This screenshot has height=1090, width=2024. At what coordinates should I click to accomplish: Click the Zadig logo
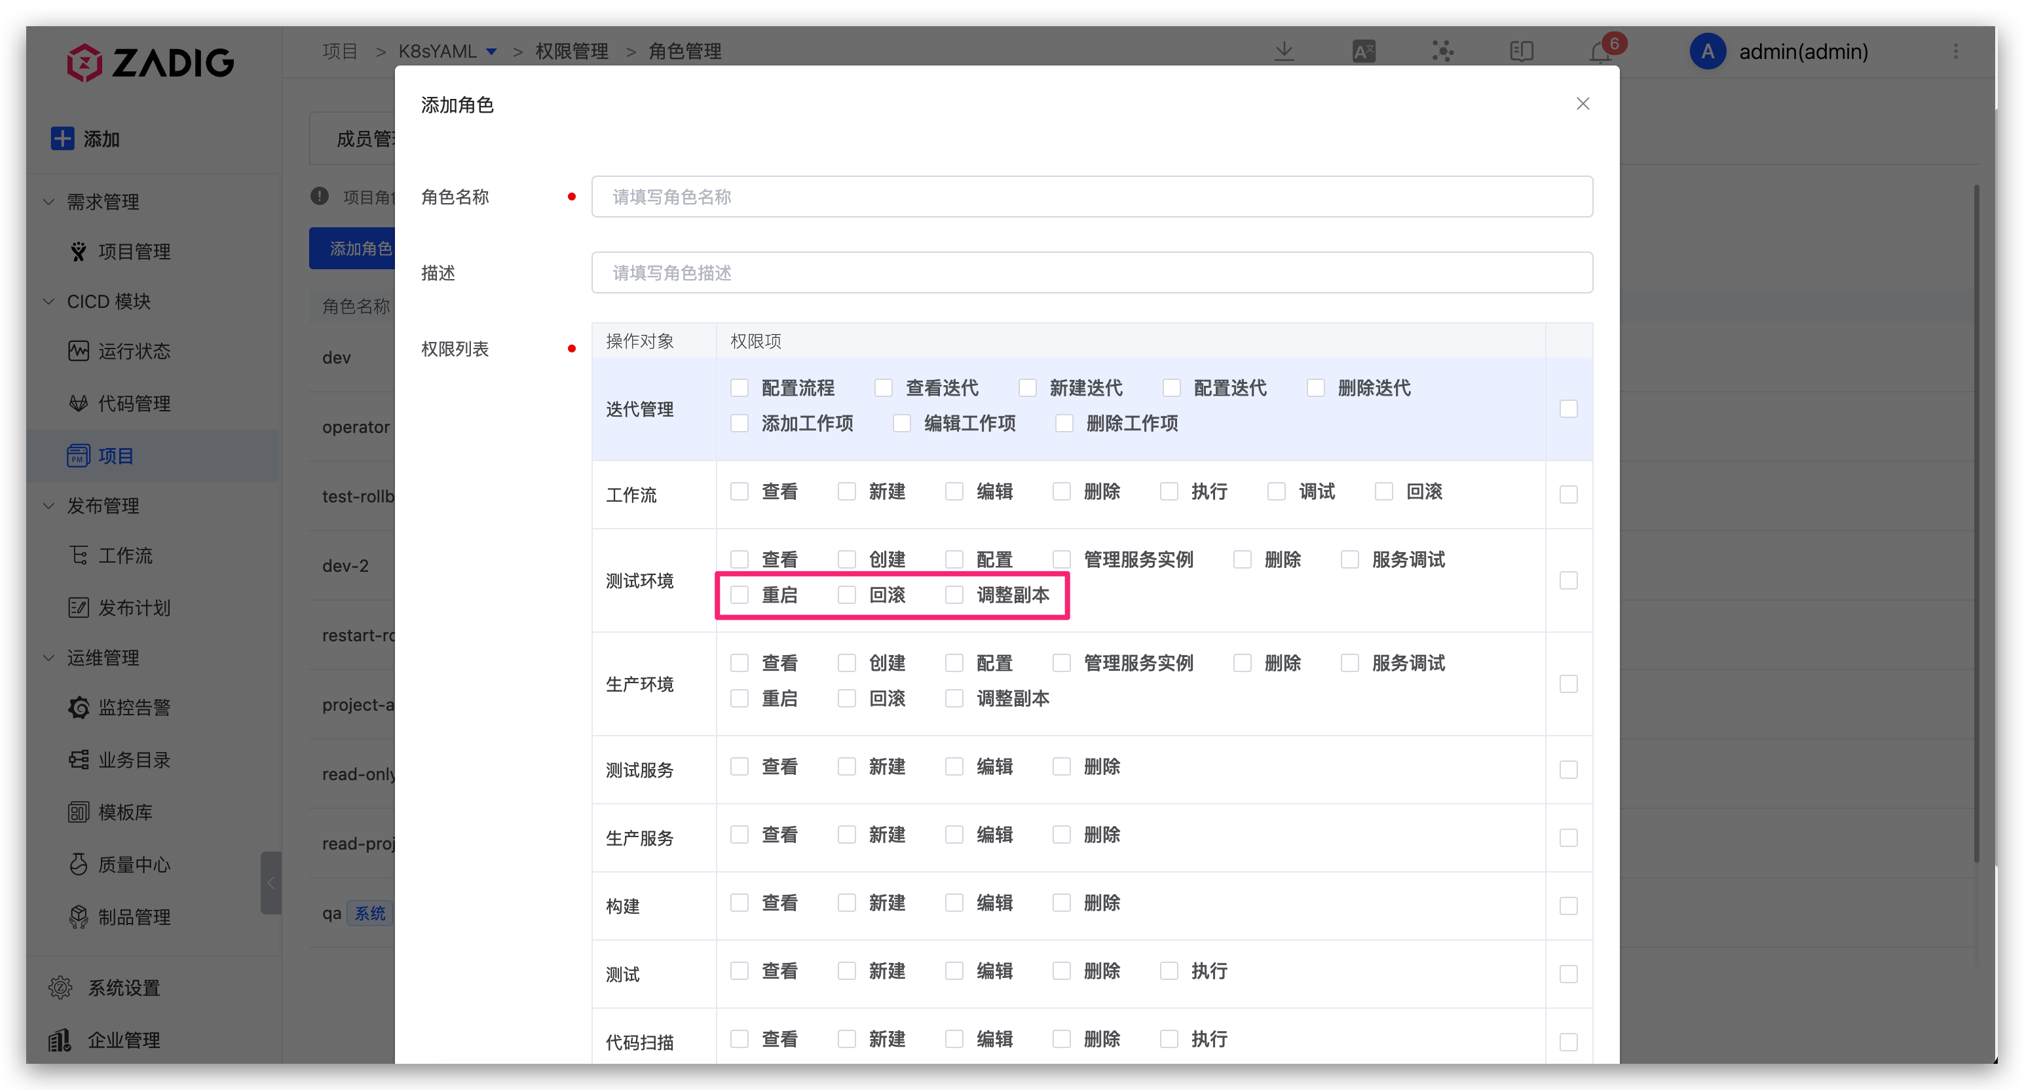pyautogui.click(x=150, y=62)
